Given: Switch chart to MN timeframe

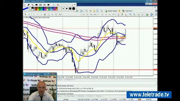Looking at the screenshot, I should click(x=113, y=14).
